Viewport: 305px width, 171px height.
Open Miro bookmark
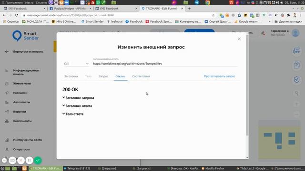coord(64,21)
